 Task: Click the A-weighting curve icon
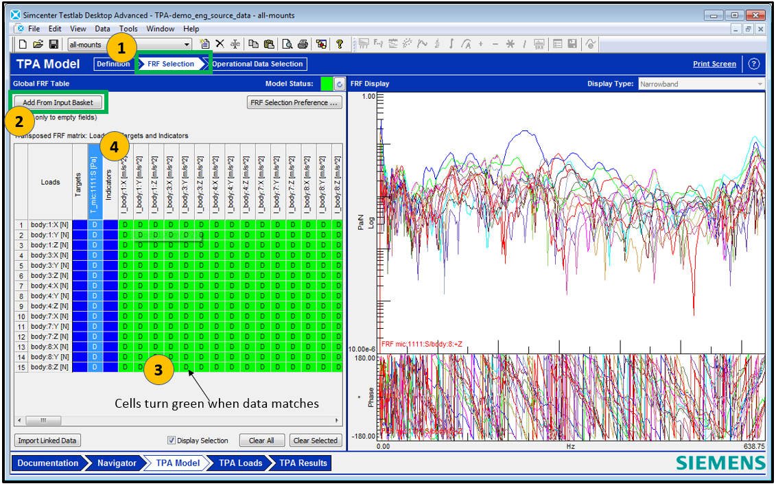[466, 44]
